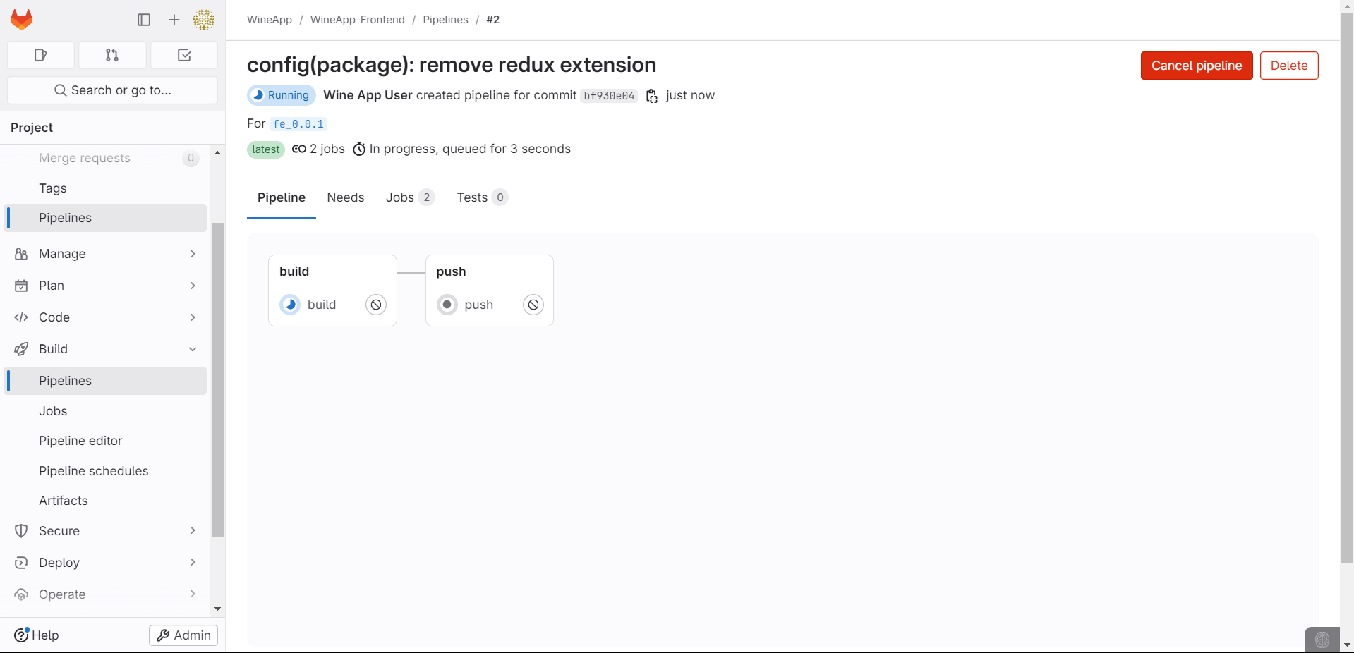Open Pipeline schedules in sidebar

[94, 471]
